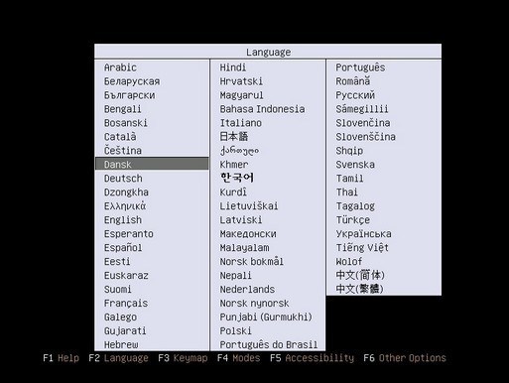This screenshot has height=383, width=509.
Task: Select Polski language
Action: click(235, 331)
